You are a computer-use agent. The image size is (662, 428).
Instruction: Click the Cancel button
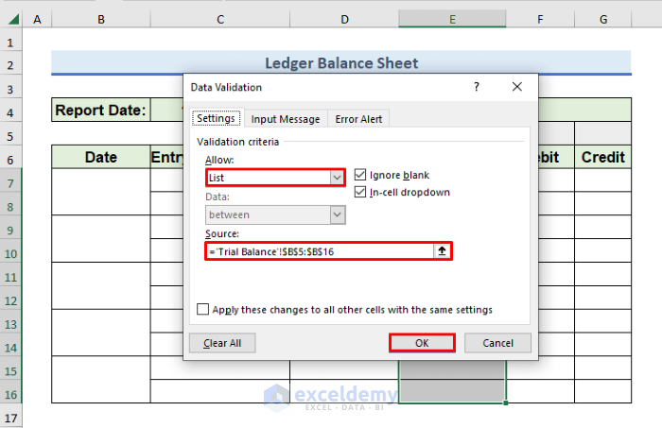(497, 343)
